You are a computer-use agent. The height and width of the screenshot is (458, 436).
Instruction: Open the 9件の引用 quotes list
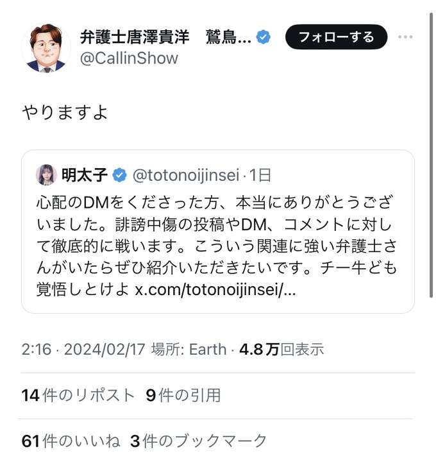tap(183, 395)
